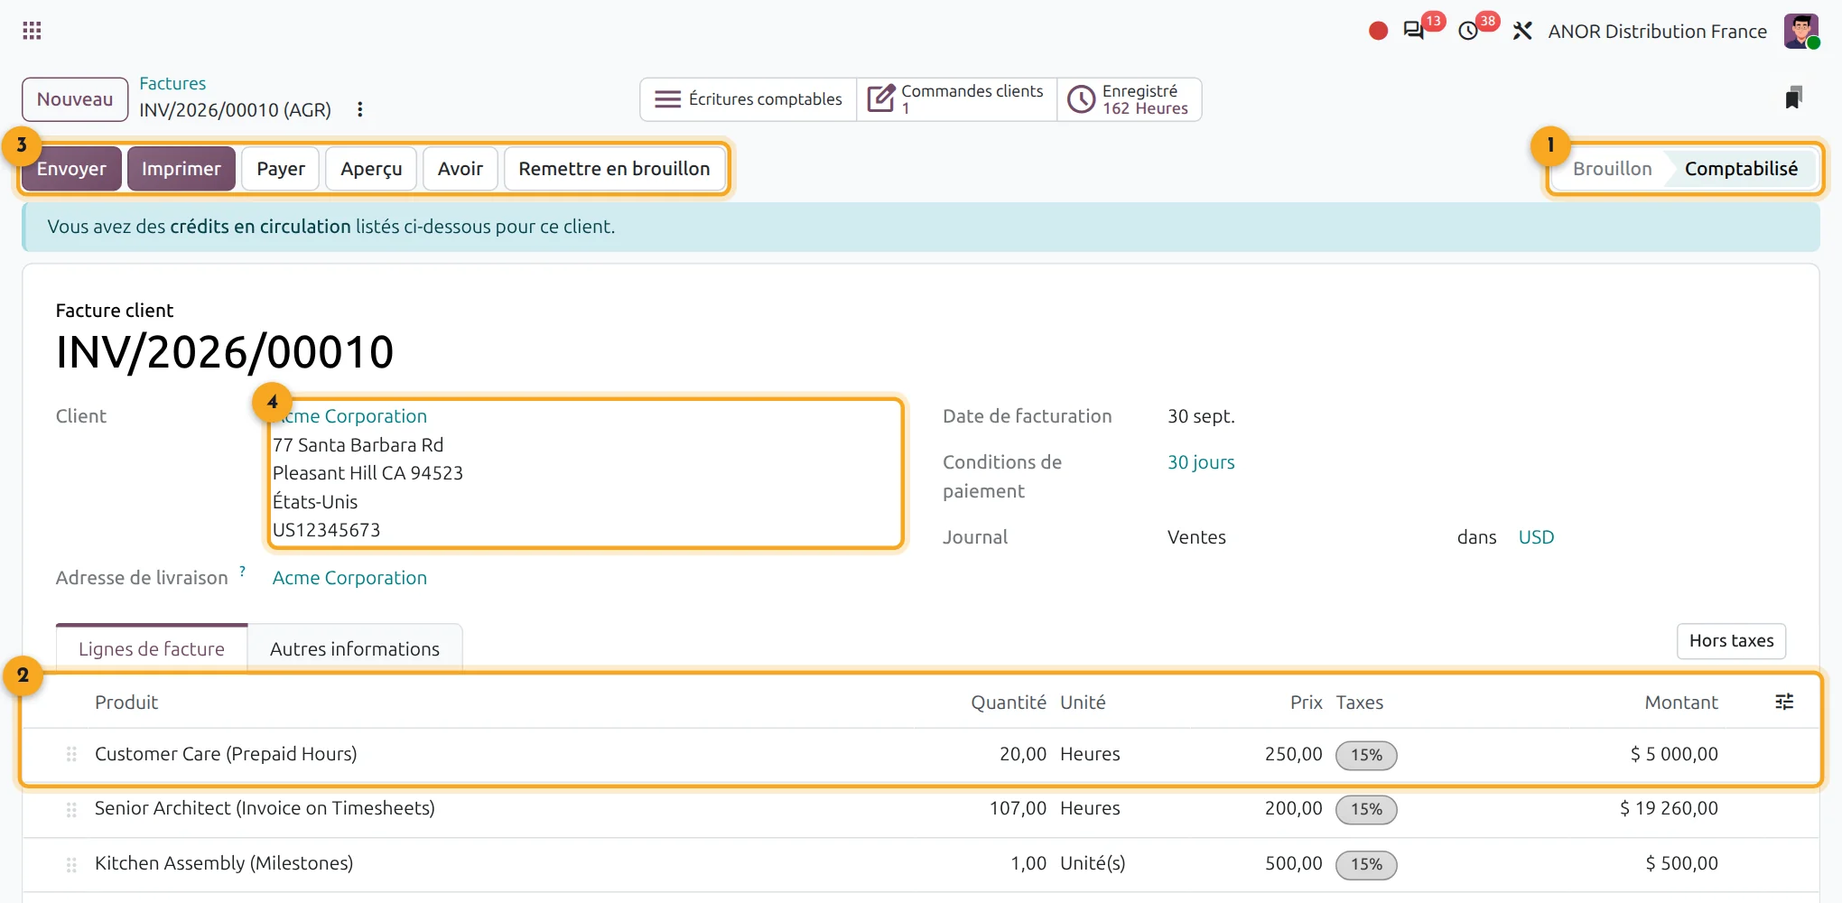
Task: Click the Imprimer button
Action: (x=181, y=169)
